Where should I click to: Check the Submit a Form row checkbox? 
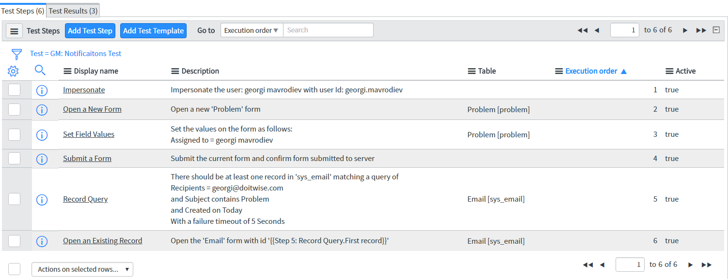coord(15,158)
